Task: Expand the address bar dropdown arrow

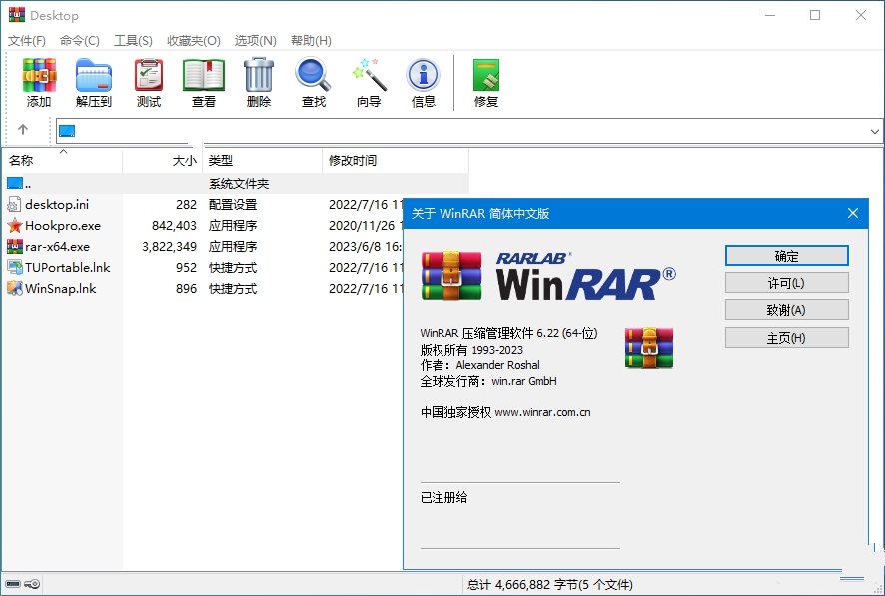Action: pyautogui.click(x=874, y=132)
